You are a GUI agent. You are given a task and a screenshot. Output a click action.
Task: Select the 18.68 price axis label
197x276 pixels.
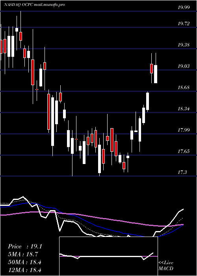point(184,87)
